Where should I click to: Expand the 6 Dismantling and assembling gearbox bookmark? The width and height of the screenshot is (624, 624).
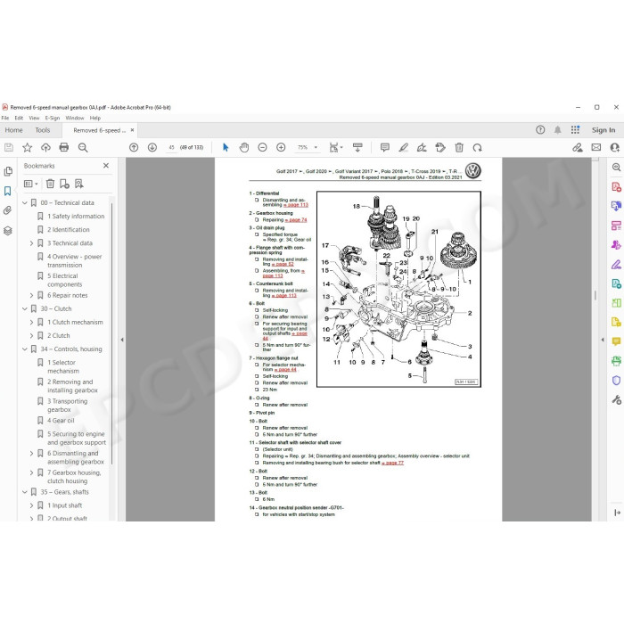click(31, 453)
